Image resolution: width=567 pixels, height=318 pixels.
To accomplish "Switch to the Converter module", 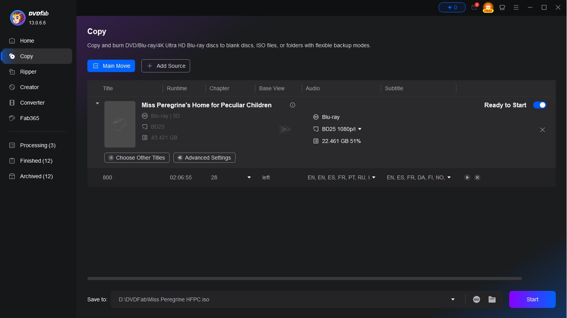I will point(36,103).
